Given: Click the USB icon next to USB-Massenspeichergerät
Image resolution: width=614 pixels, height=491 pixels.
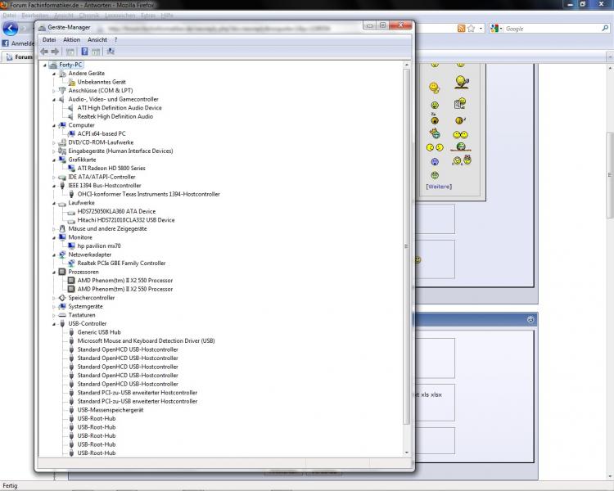Looking at the screenshot, I should [x=71, y=410].
